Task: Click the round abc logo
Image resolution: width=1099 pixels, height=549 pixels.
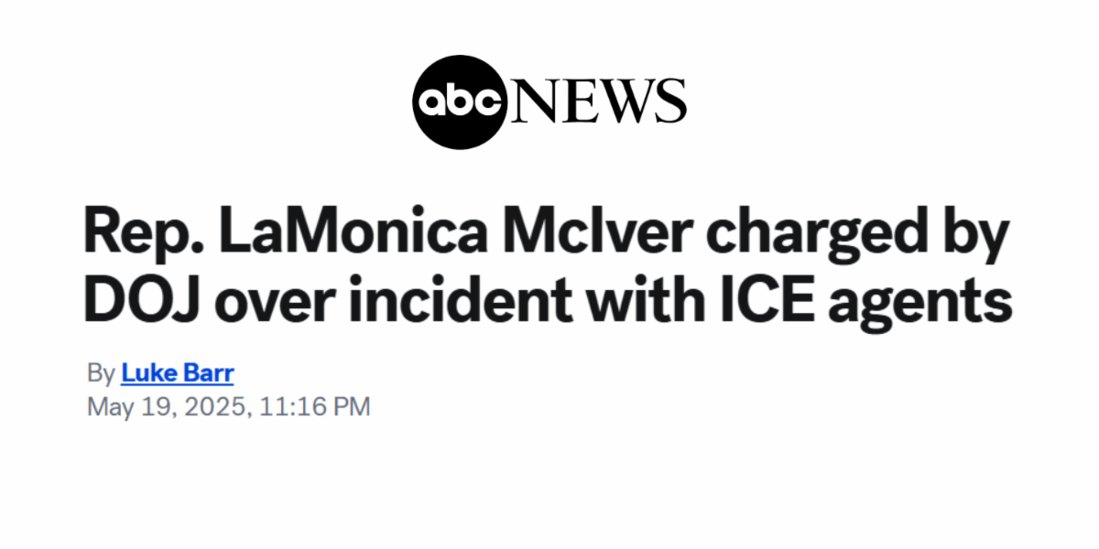Action: coord(459,102)
